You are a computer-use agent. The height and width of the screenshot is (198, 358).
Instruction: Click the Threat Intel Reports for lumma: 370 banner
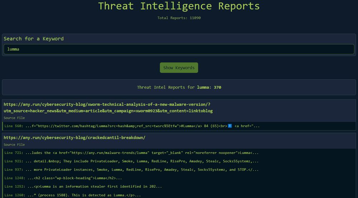[179, 87]
